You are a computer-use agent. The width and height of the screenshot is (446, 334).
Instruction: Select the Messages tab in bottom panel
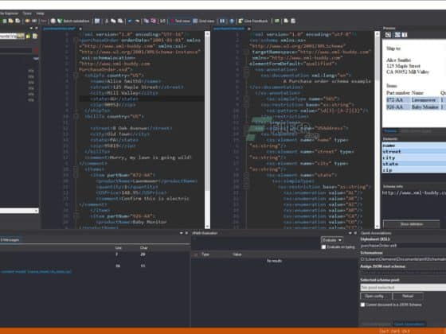(x=10, y=240)
